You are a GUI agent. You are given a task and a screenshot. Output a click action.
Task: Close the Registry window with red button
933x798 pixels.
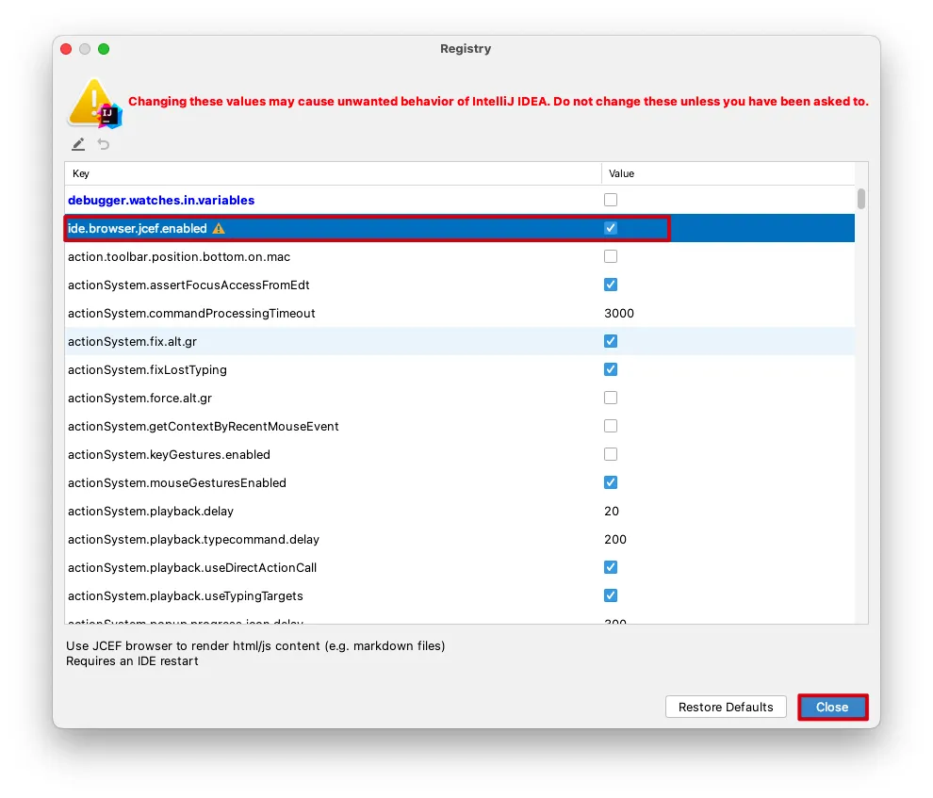(x=66, y=49)
